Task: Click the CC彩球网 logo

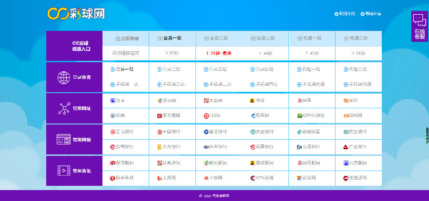Action: (76, 13)
